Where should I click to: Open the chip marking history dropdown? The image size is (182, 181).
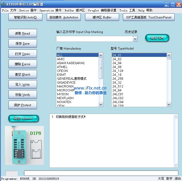(x=135, y=39)
